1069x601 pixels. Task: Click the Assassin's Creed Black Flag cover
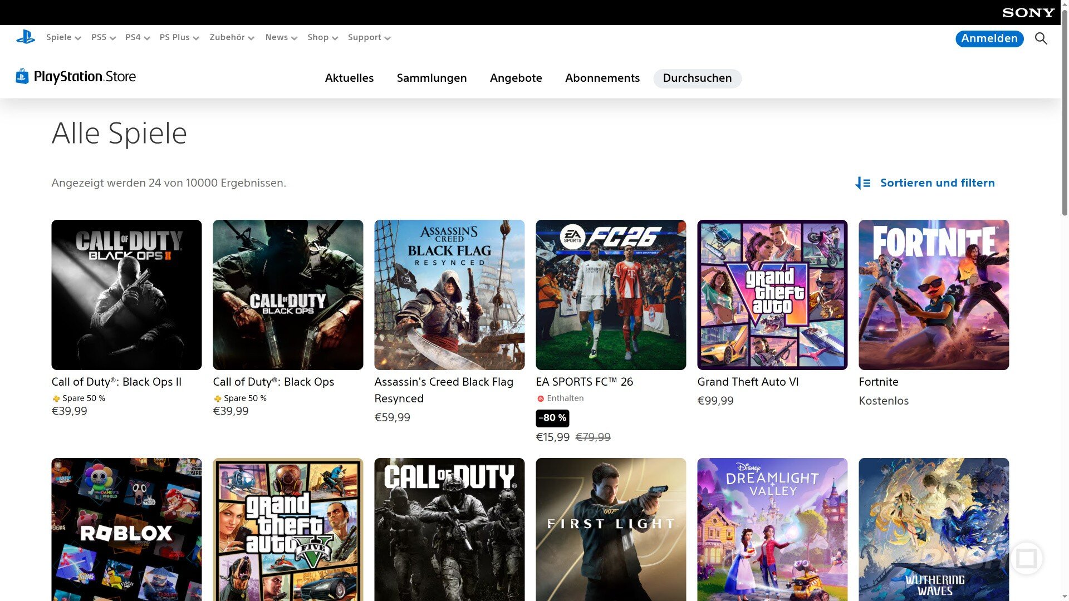(x=449, y=295)
